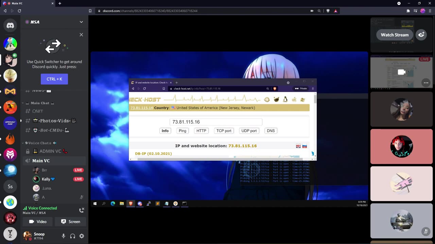Collapse the Main Chat category
The height and width of the screenshot is (244, 435).
(x=38, y=103)
